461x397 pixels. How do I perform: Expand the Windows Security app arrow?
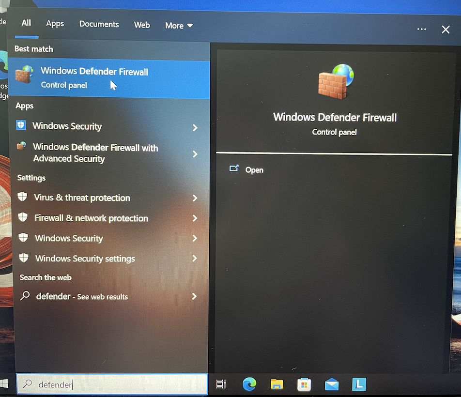(195, 127)
